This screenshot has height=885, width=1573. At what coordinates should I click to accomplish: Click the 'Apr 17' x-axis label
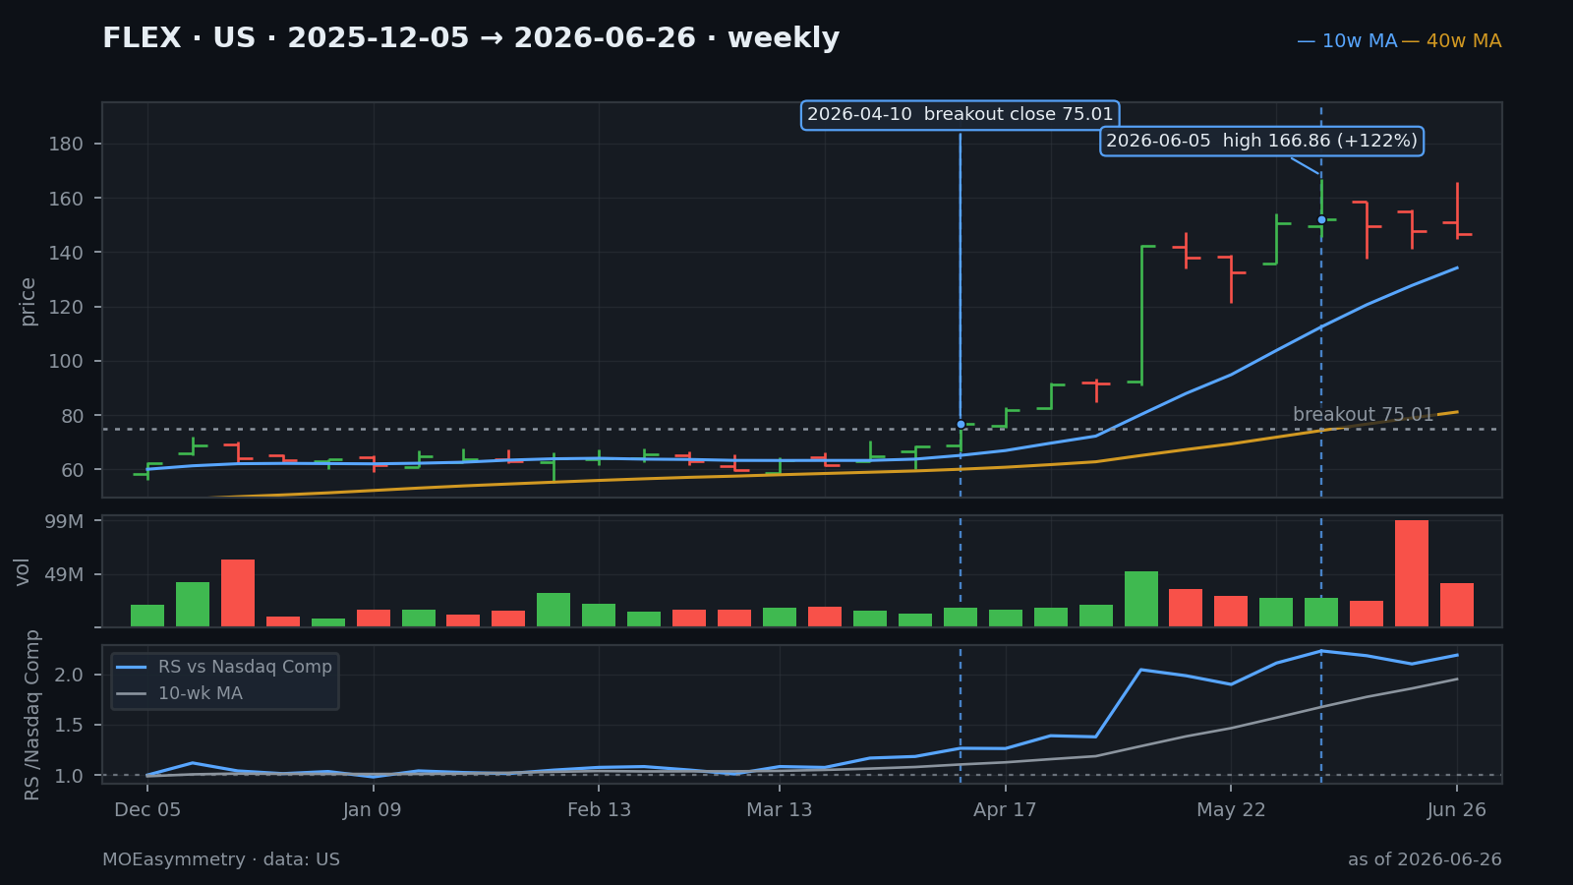[x=1005, y=810]
